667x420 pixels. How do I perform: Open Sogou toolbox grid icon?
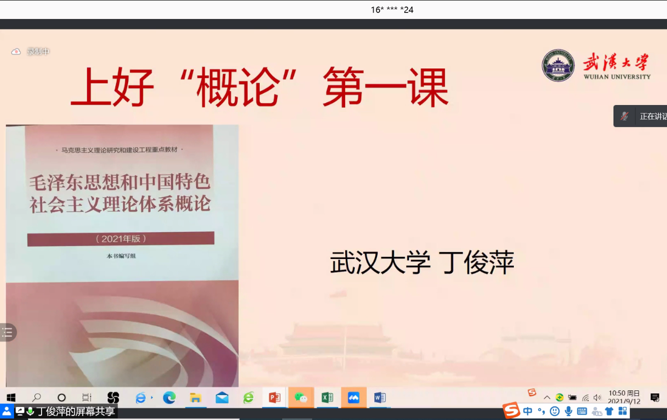(622, 411)
